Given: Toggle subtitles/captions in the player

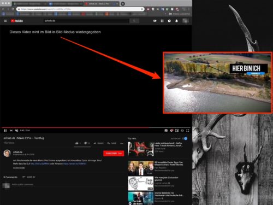Looking at the screenshot, I should pos(166,131).
